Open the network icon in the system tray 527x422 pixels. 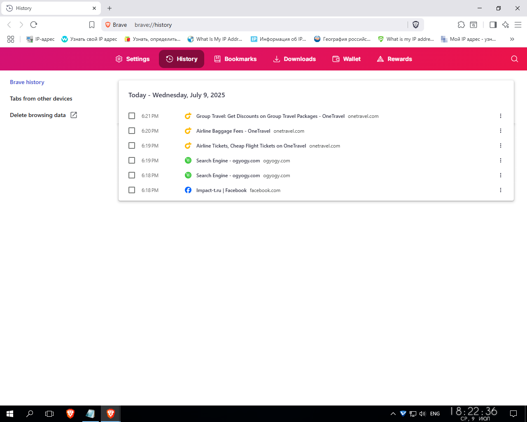[413, 414]
